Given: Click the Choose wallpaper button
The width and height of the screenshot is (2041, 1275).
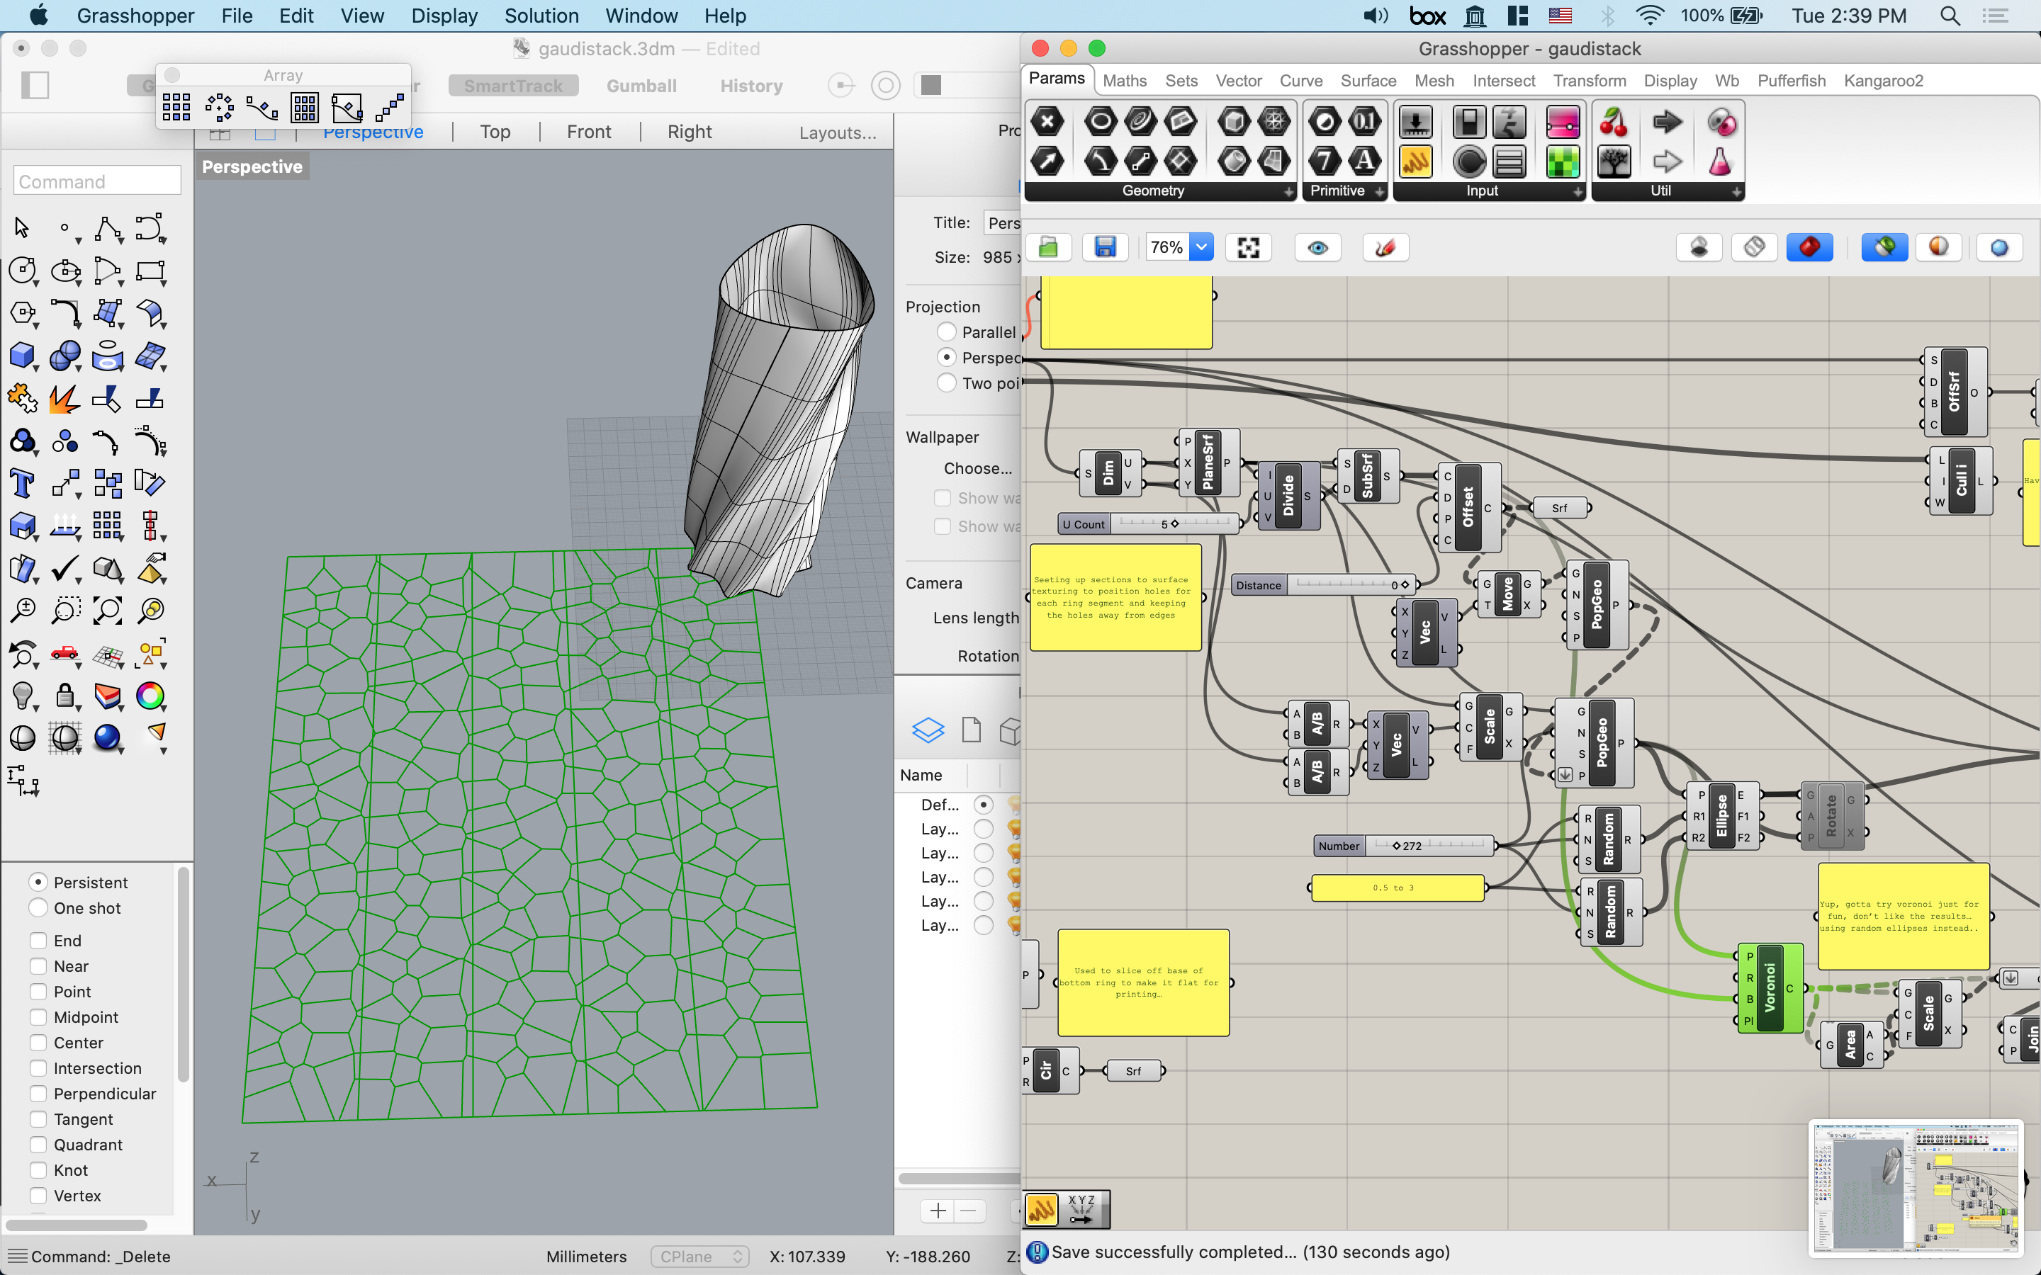Looking at the screenshot, I should tap(977, 468).
